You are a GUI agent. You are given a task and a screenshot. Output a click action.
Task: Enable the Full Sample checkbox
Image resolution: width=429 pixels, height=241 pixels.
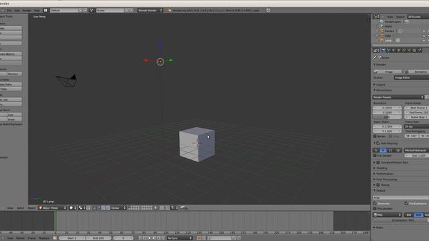point(375,155)
